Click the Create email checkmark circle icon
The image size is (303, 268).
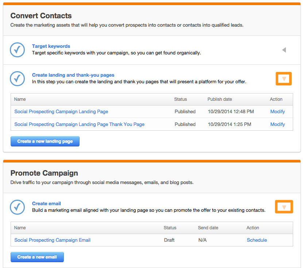(x=17, y=207)
